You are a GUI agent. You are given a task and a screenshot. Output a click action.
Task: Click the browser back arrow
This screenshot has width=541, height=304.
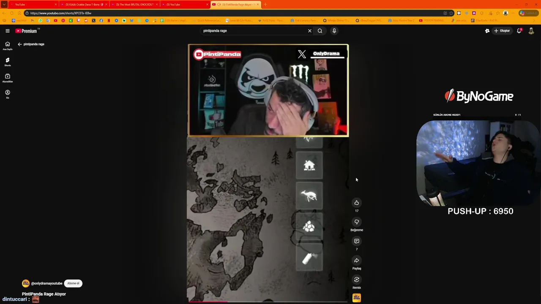pos(4,13)
